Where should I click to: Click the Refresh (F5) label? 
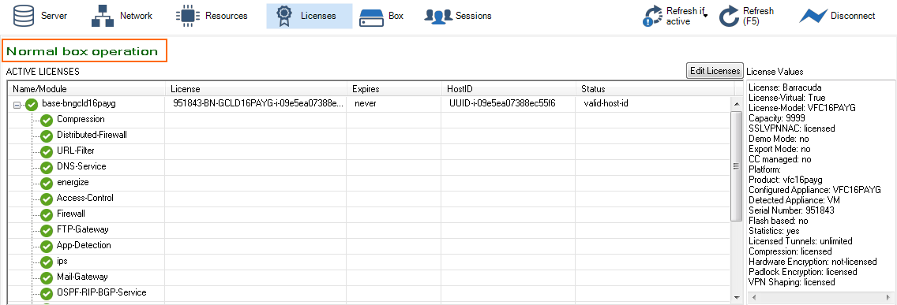[x=759, y=16]
